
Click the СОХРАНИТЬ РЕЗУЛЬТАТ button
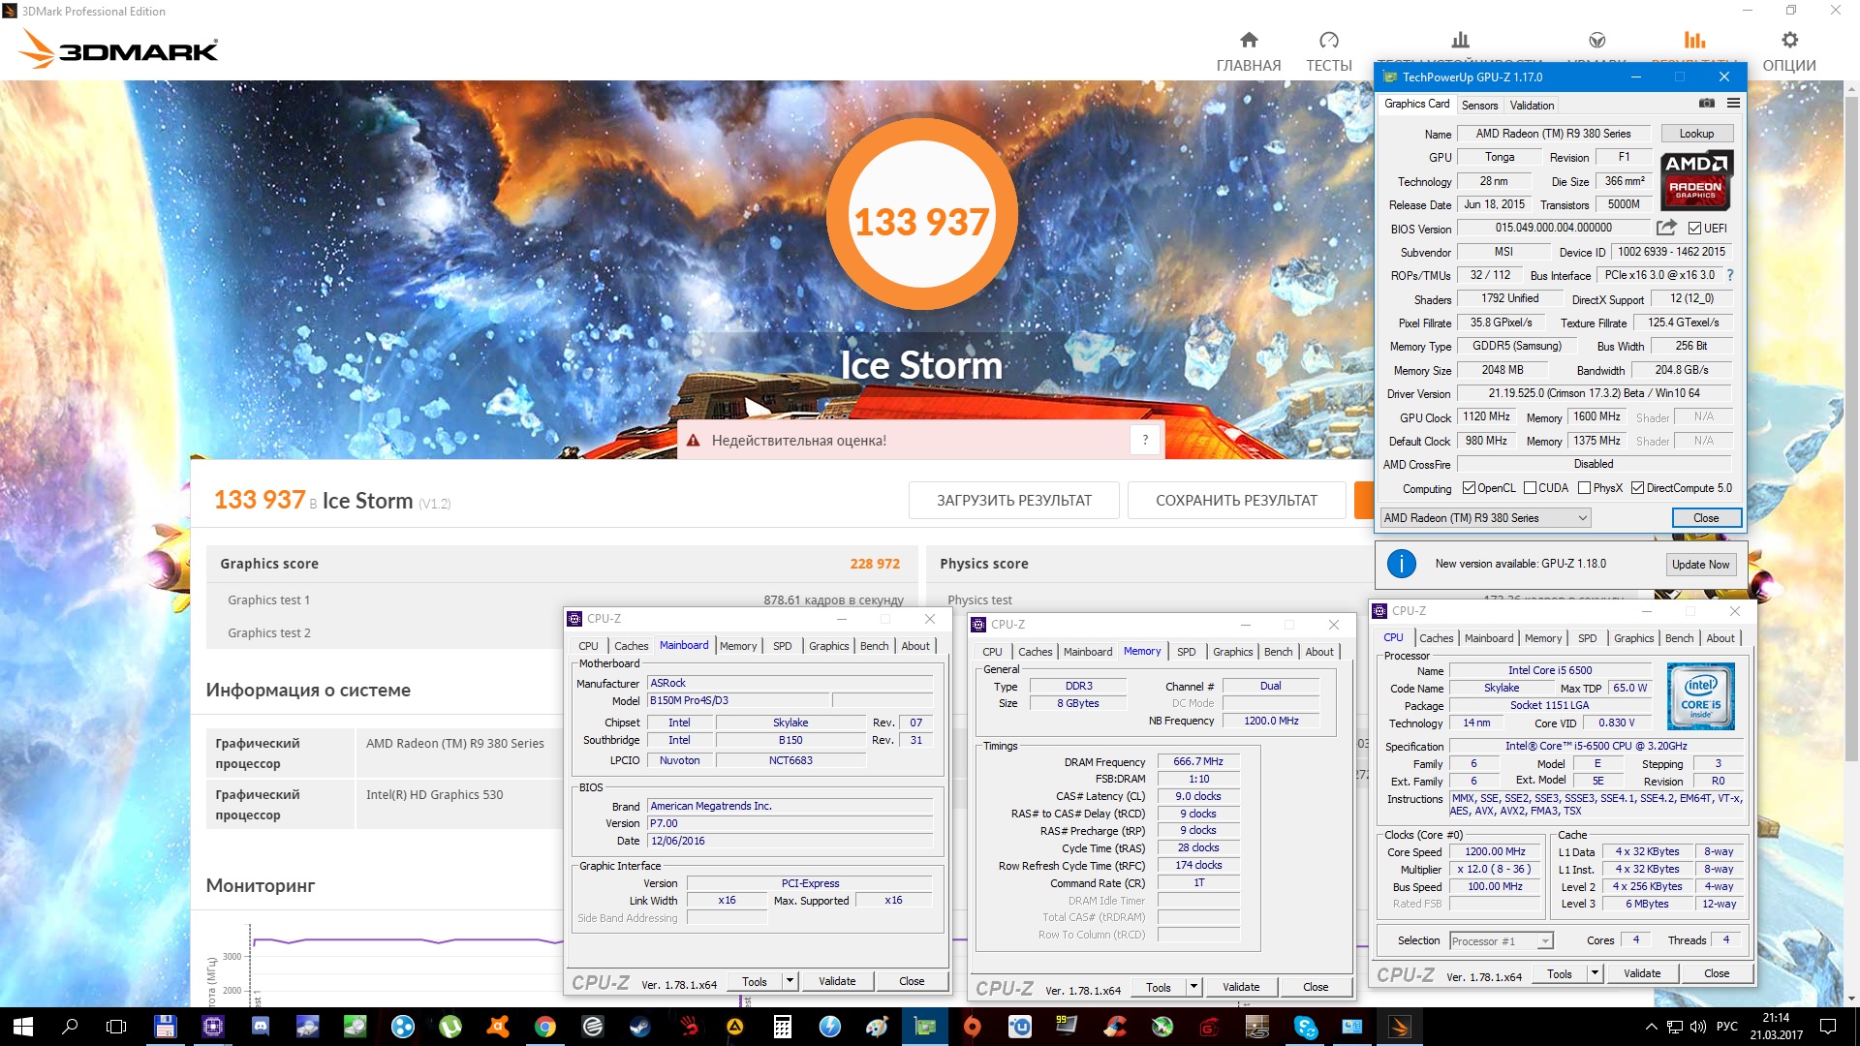coord(1236,501)
